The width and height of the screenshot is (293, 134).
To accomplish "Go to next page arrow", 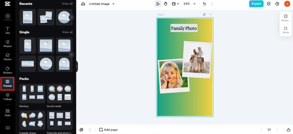I will click(x=277, y=130).
